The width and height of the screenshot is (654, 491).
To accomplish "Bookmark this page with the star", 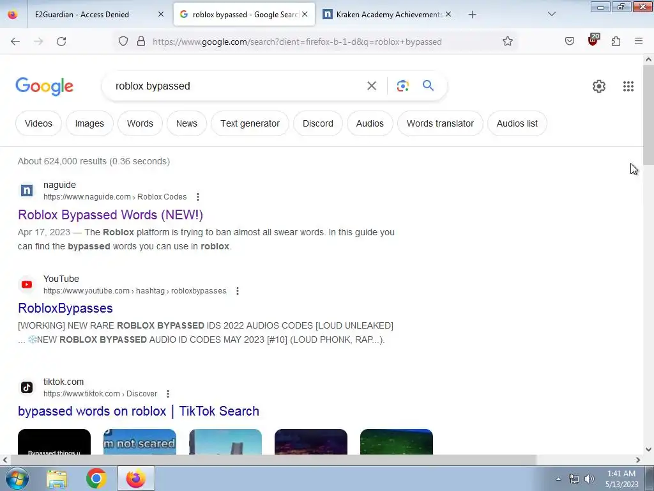I will [x=508, y=42].
